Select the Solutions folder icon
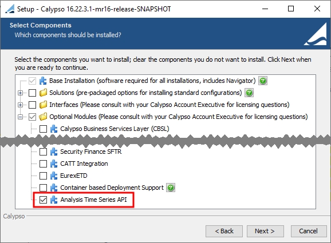331x243 pixels. 43,93
